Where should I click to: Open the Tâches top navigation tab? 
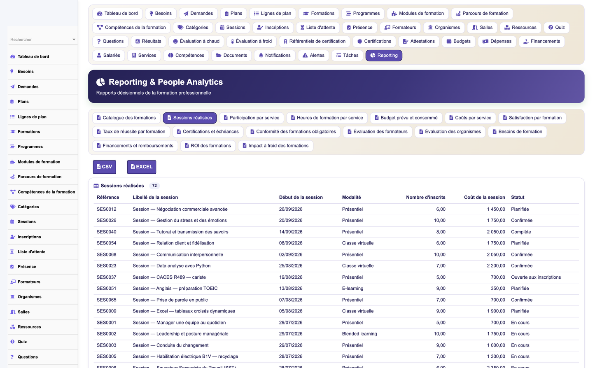point(348,55)
